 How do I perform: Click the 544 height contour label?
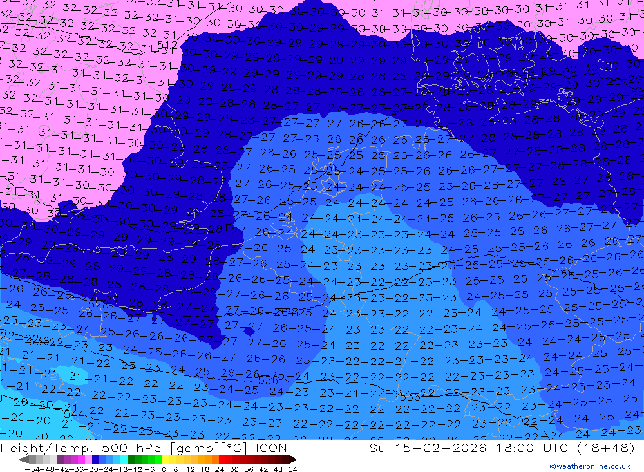tap(74, 415)
